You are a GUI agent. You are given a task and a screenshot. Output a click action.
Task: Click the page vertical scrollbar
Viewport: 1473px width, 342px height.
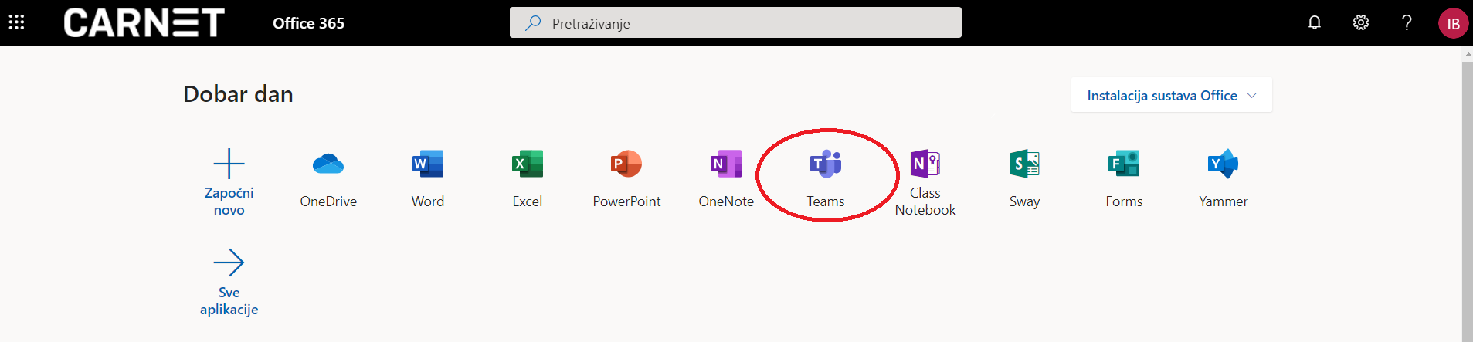[1468, 201]
